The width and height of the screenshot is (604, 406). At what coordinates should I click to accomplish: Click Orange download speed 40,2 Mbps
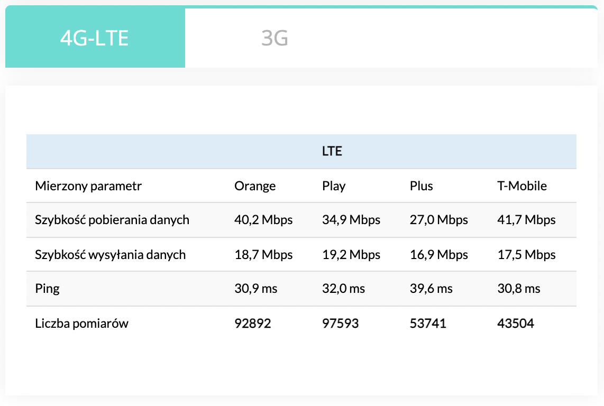click(263, 220)
